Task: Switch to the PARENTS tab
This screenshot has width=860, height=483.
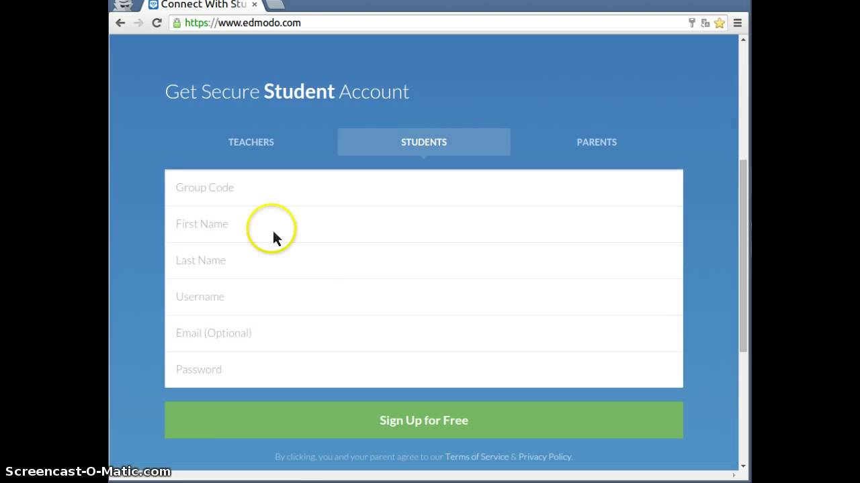Action: [597, 142]
